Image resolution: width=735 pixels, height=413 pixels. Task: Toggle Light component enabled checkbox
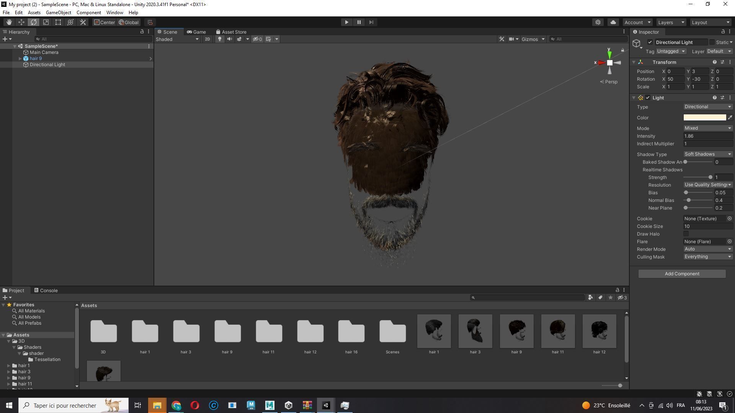click(x=648, y=98)
